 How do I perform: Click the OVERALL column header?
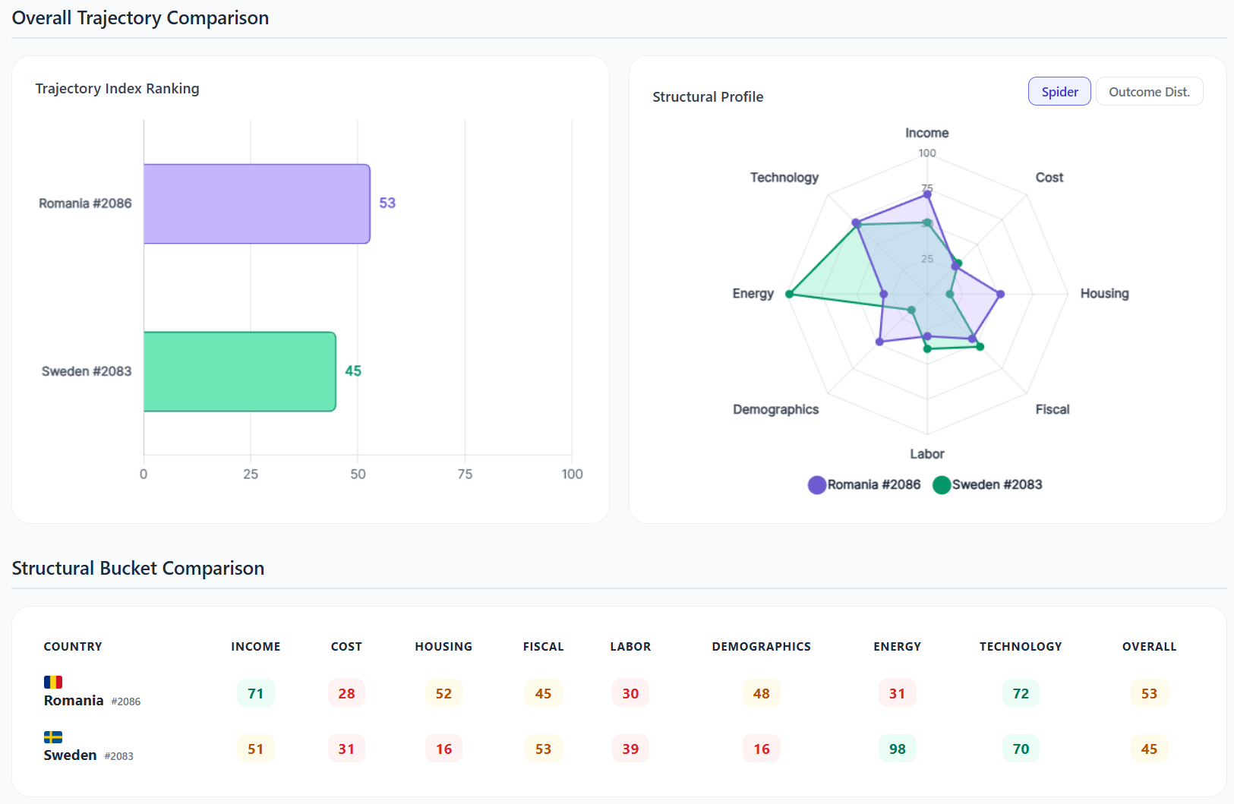[1149, 647]
